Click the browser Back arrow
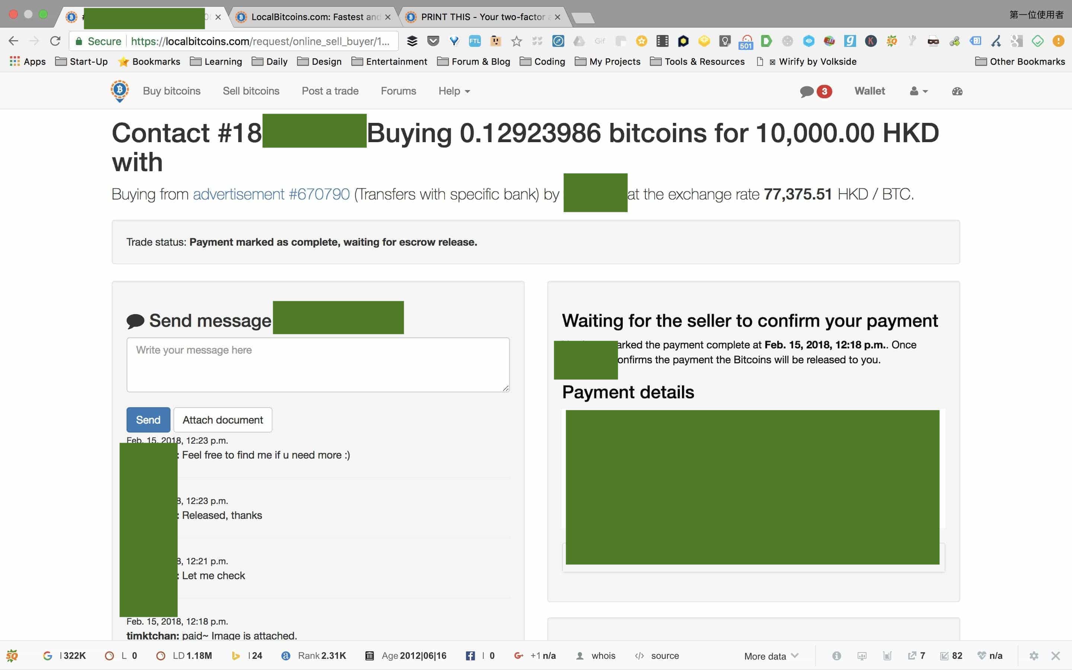 [13, 41]
